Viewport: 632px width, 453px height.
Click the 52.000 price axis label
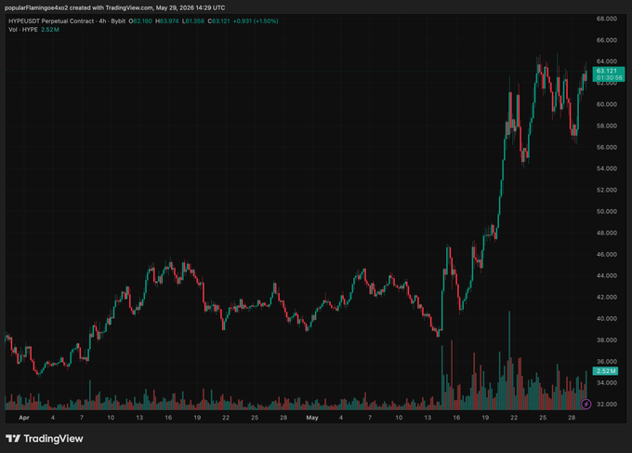tap(606, 190)
